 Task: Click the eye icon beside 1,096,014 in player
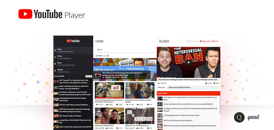(x=159, y=83)
